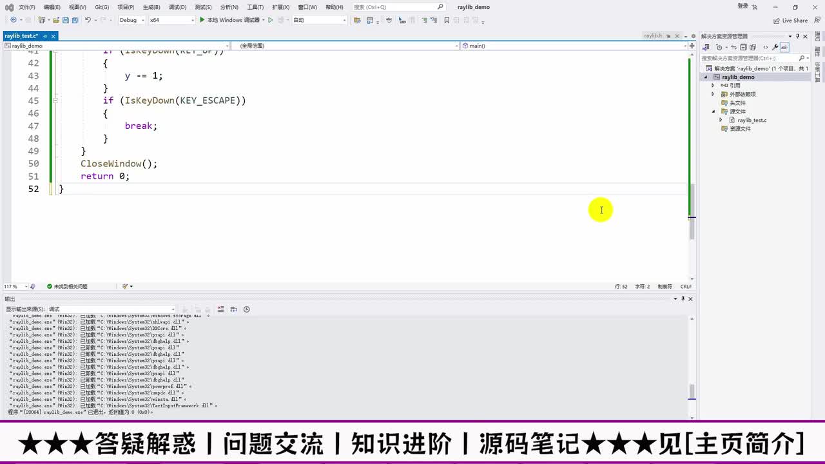Open the 调试(D) menu
Screen dimensions: 825x464
click(x=177, y=7)
